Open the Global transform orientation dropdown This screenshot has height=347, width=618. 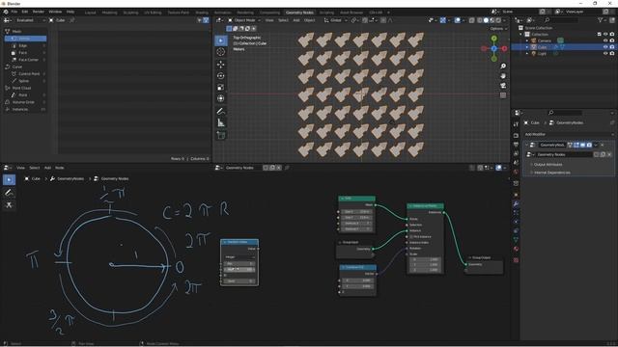pos(335,20)
